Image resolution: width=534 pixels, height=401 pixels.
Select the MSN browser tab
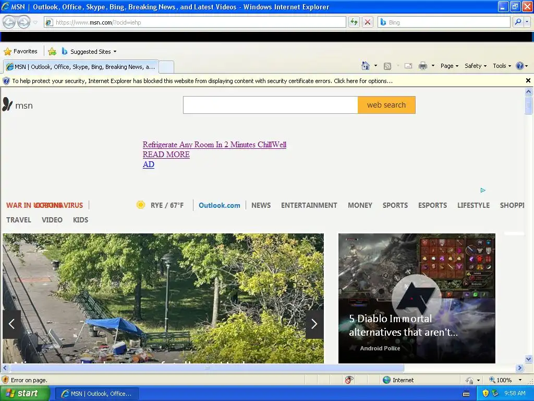point(81,67)
